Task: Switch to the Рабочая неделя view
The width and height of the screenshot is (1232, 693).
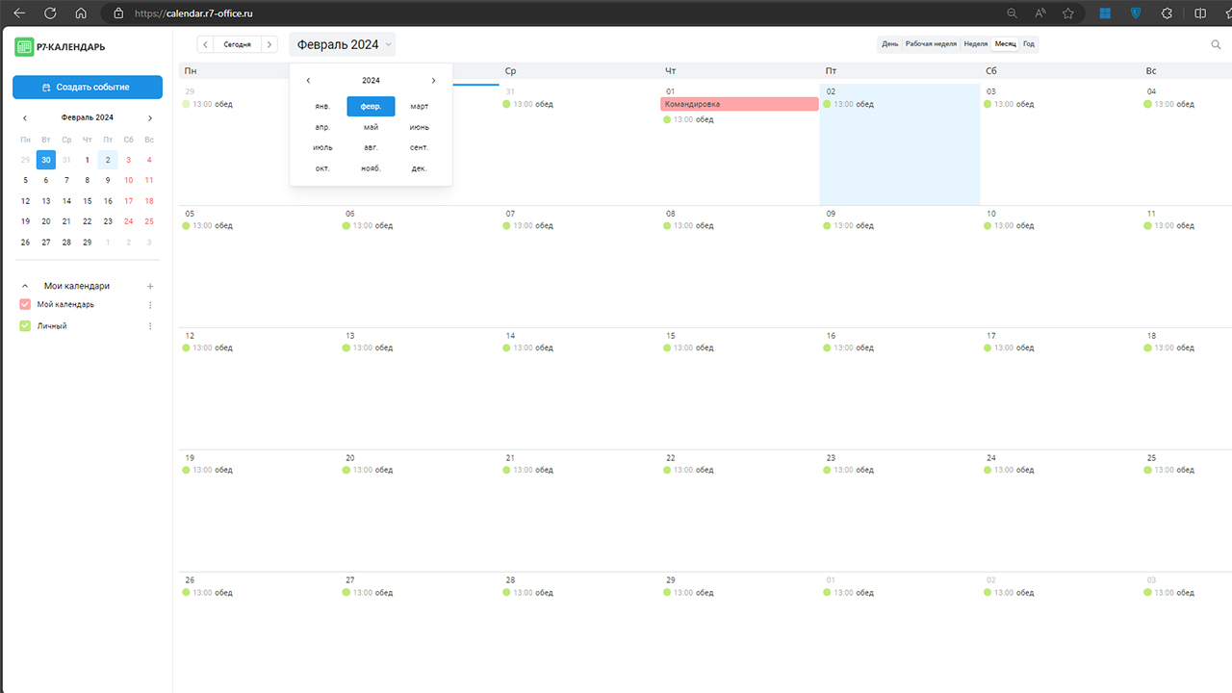Action: click(931, 44)
